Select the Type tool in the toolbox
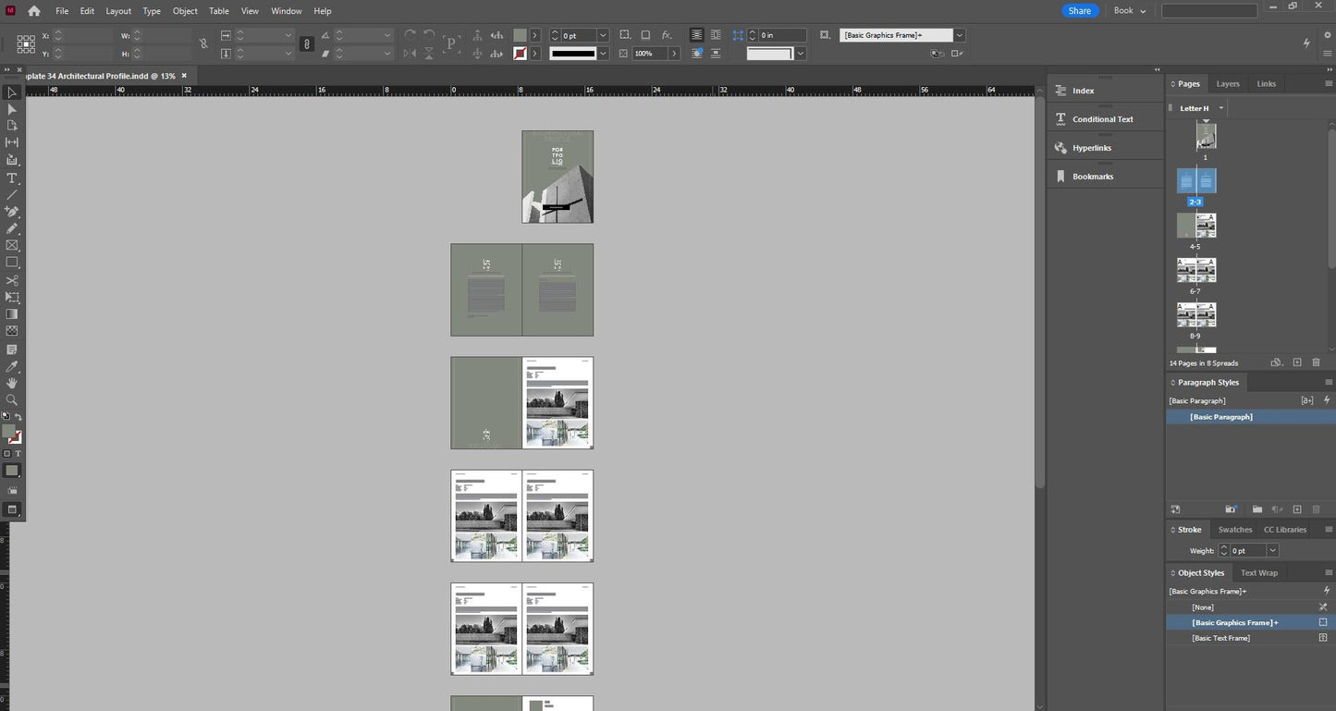The width and height of the screenshot is (1336, 711). coord(12,178)
